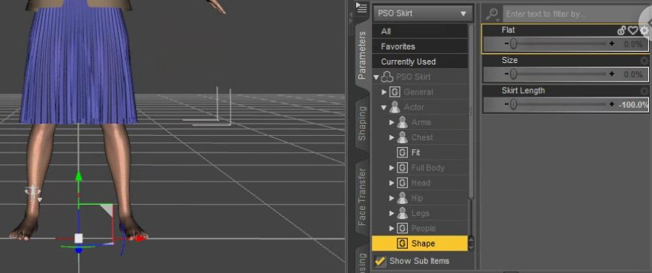Click the minus on Flat slider
This screenshot has width=652, height=273.
pyautogui.click(x=506, y=43)
